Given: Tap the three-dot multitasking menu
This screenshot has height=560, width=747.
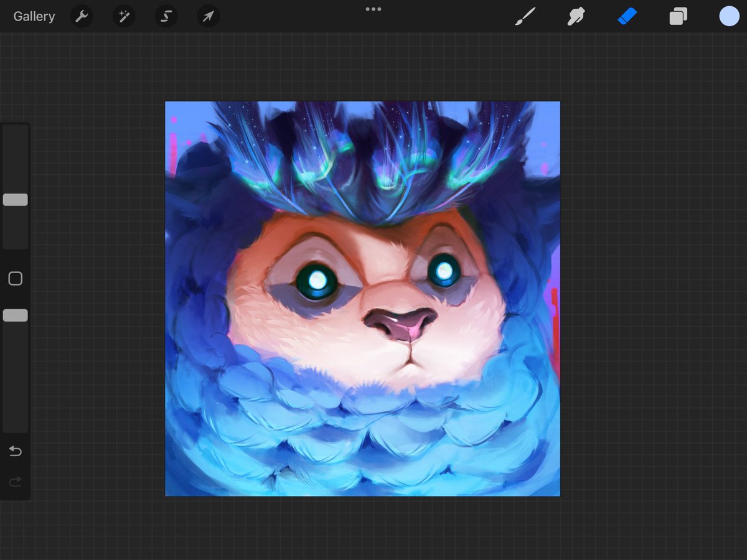Looking at the screenshot, I should (x=374, y=9).
